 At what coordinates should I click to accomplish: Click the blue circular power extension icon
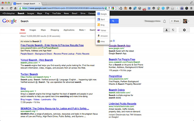[163, 8]
